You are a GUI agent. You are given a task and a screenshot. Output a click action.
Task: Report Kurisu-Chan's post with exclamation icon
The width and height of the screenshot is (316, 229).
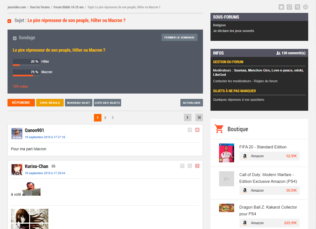click(x=197, y=166)
